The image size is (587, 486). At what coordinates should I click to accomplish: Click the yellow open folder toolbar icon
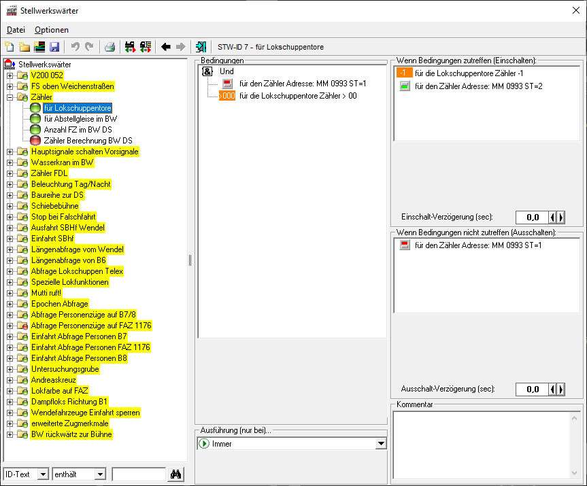tap(24, 47)
